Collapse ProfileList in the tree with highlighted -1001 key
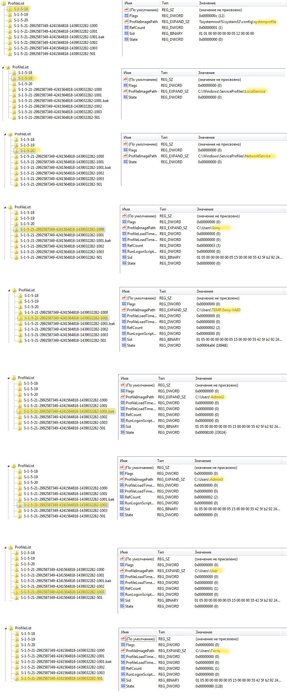This screenshot has height=699, width=287. pos(9,290)
